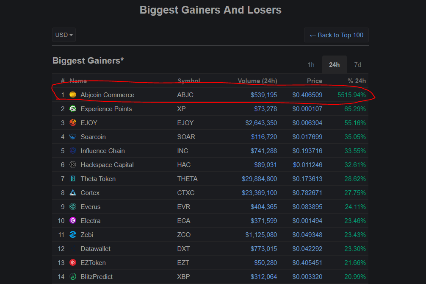Click the Everus price $0.083895 link
426x284 pixels.
(x=307, y=207)
